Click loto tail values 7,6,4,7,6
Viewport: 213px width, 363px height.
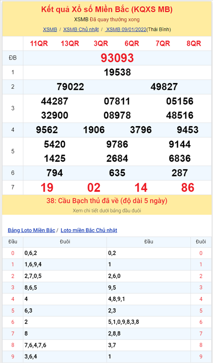[x=35, y=345]
